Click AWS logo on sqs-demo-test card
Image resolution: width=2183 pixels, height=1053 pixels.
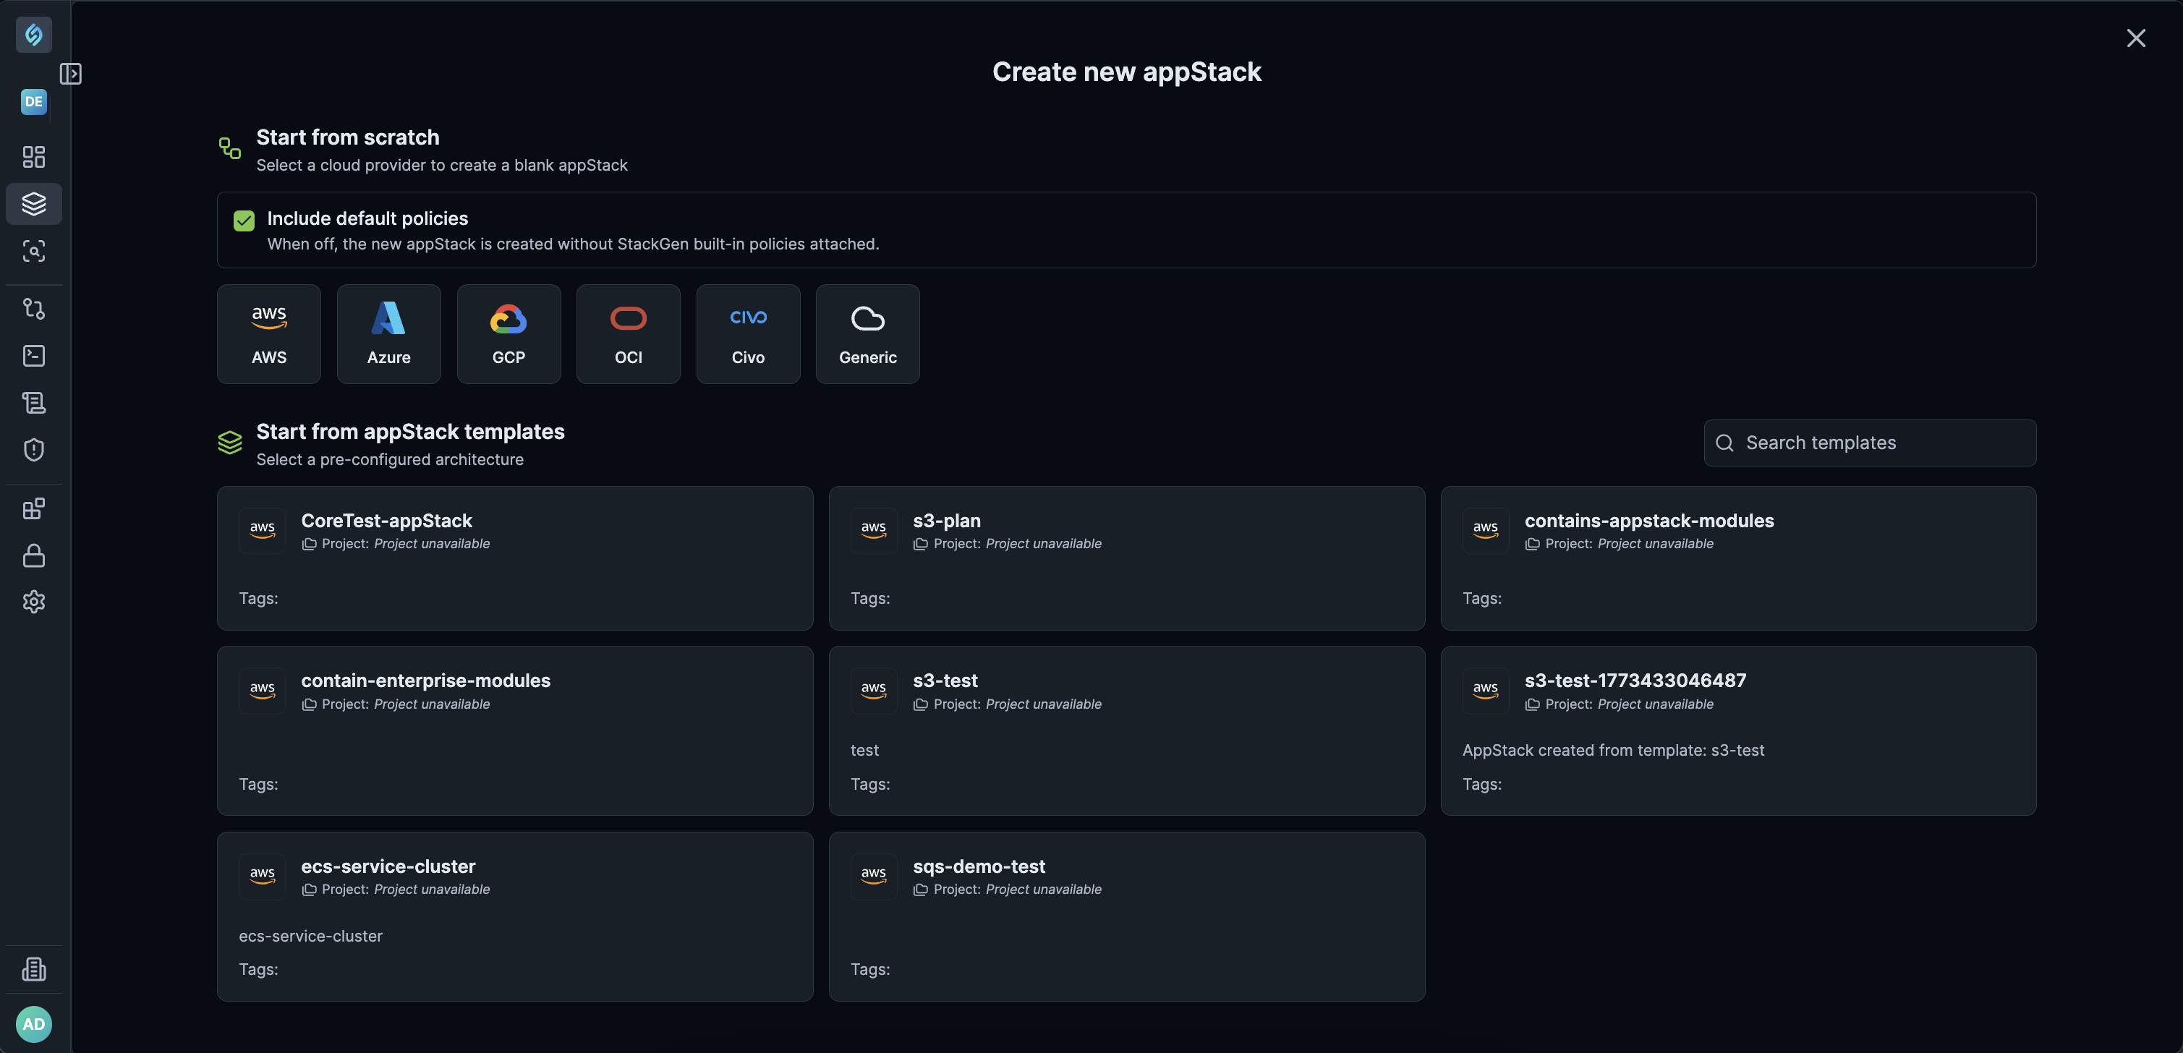click(874, 876)
